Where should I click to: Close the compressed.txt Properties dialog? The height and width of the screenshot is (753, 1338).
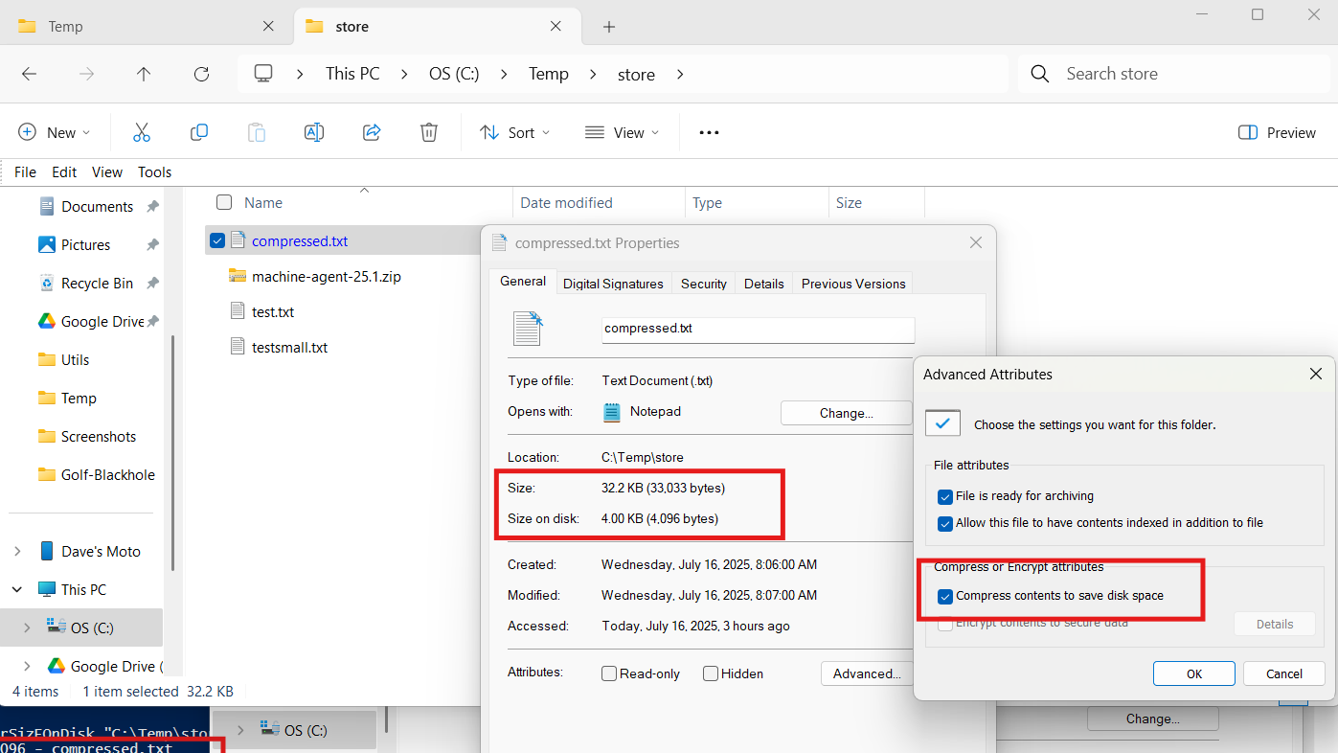pyautogui.click(x=976, y=243)
